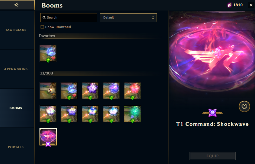Open the Arena Skins tab
255x164 pixels.
tap(16, 69)
